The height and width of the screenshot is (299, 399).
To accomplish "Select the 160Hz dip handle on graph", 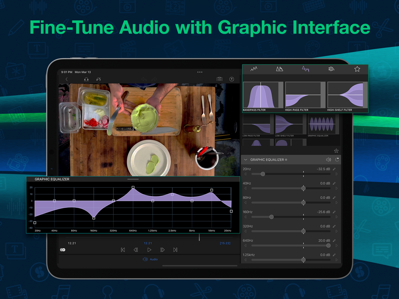I will pos(94,218).
